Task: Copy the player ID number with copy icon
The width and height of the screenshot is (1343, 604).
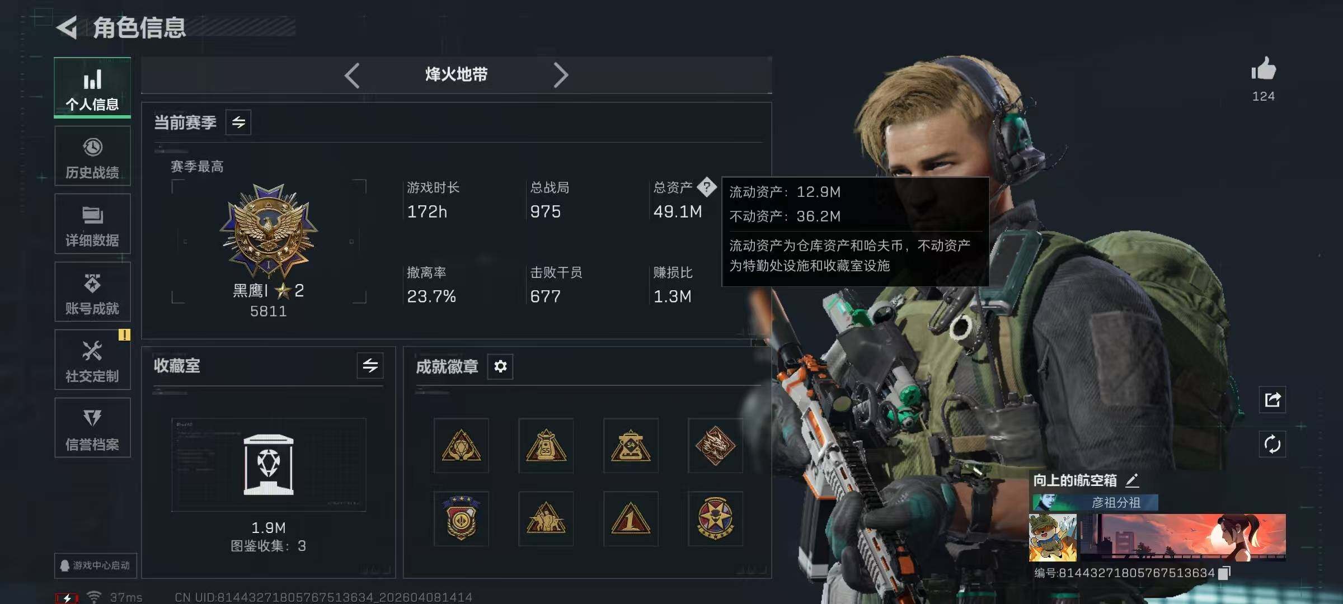Action: (x=1224, y=573)
